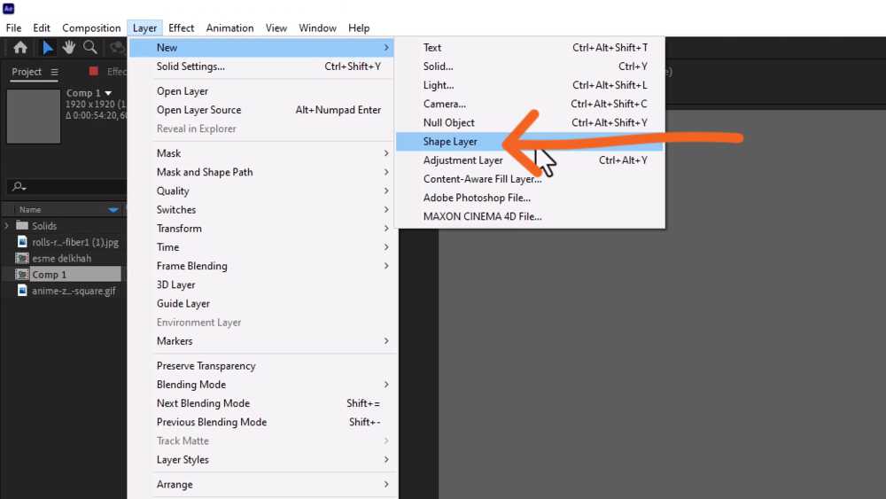Expand the Transform submenu

point(386,229)
